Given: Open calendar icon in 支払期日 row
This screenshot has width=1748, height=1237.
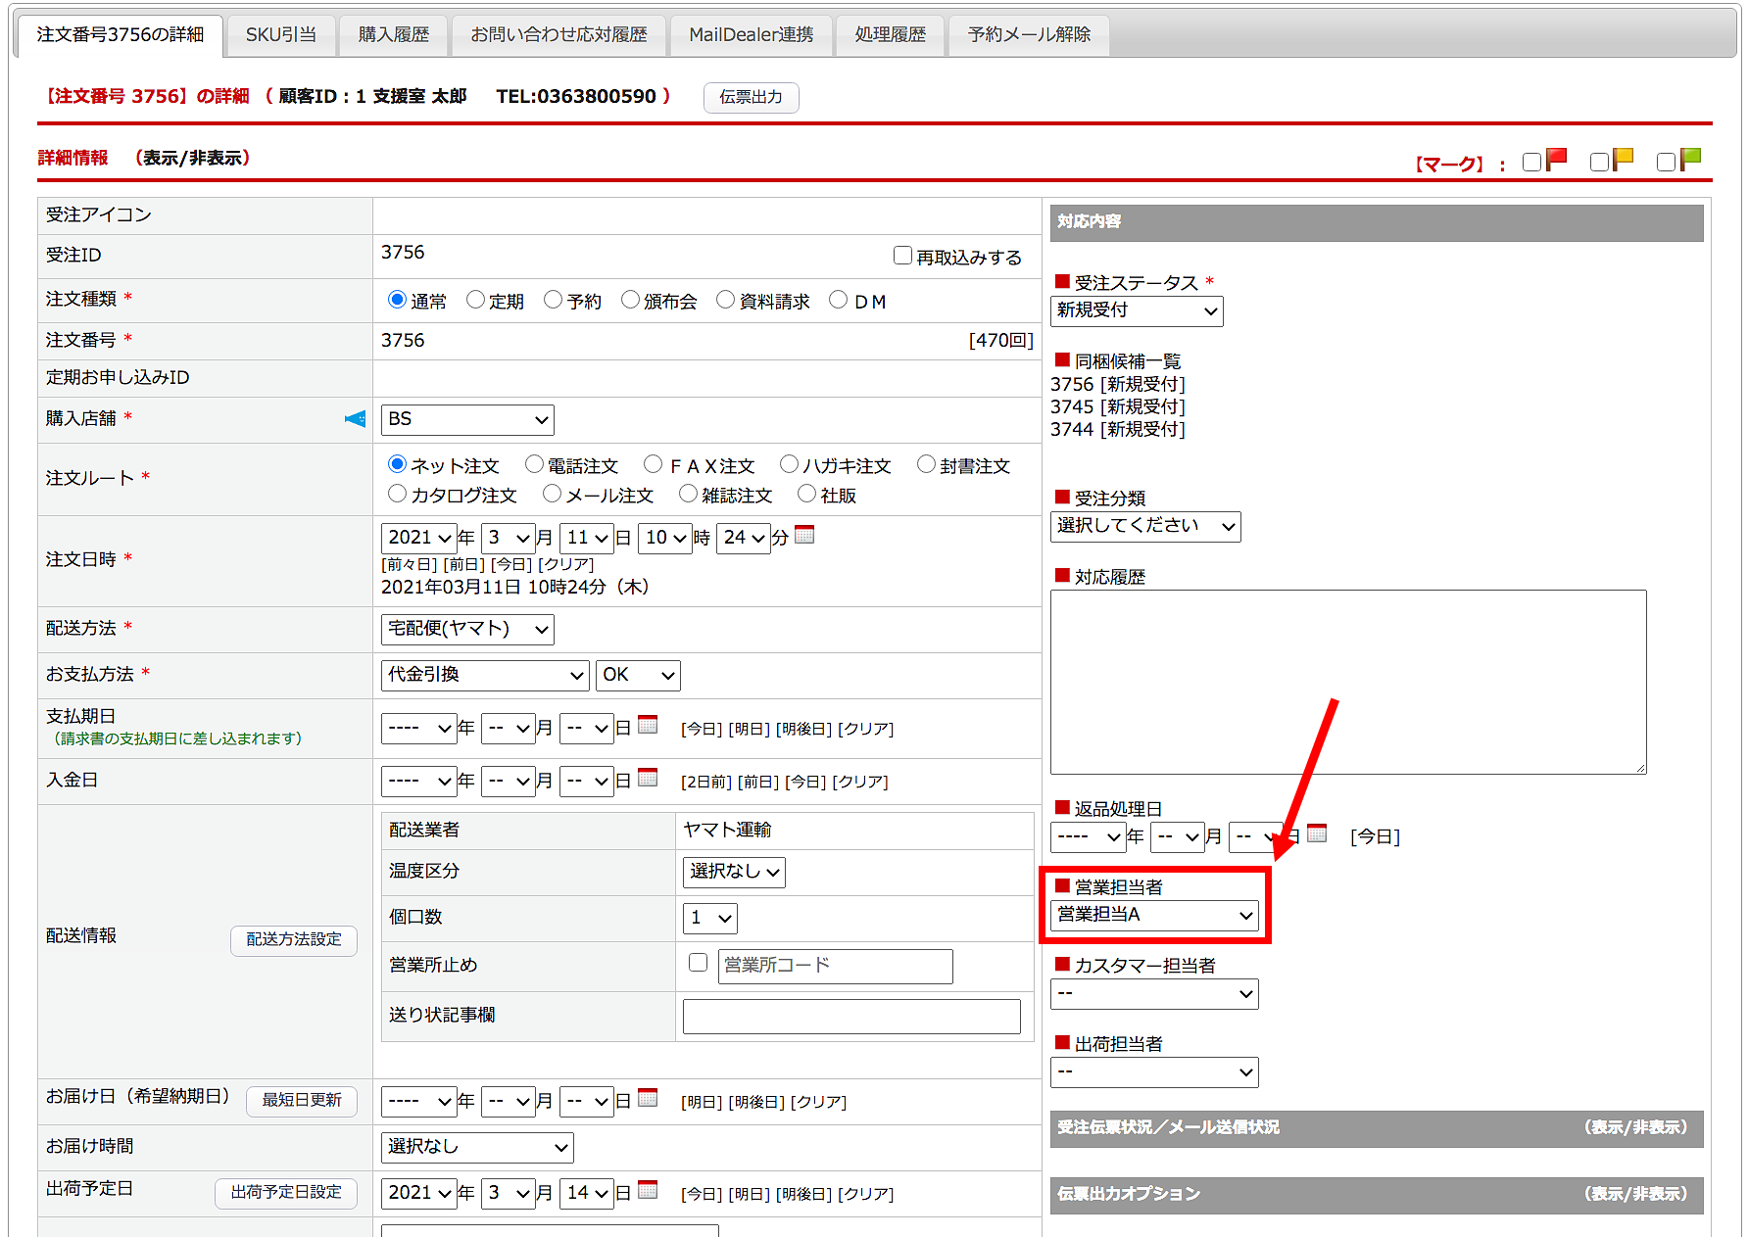Looking at the screenshot, I should tap(648, 725).
